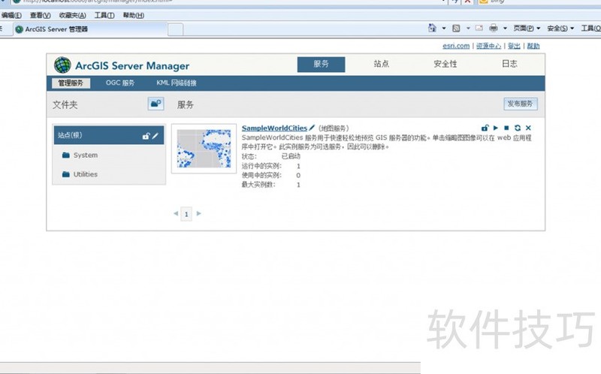
Task: Open the System folder
Action: click(85, 155)
